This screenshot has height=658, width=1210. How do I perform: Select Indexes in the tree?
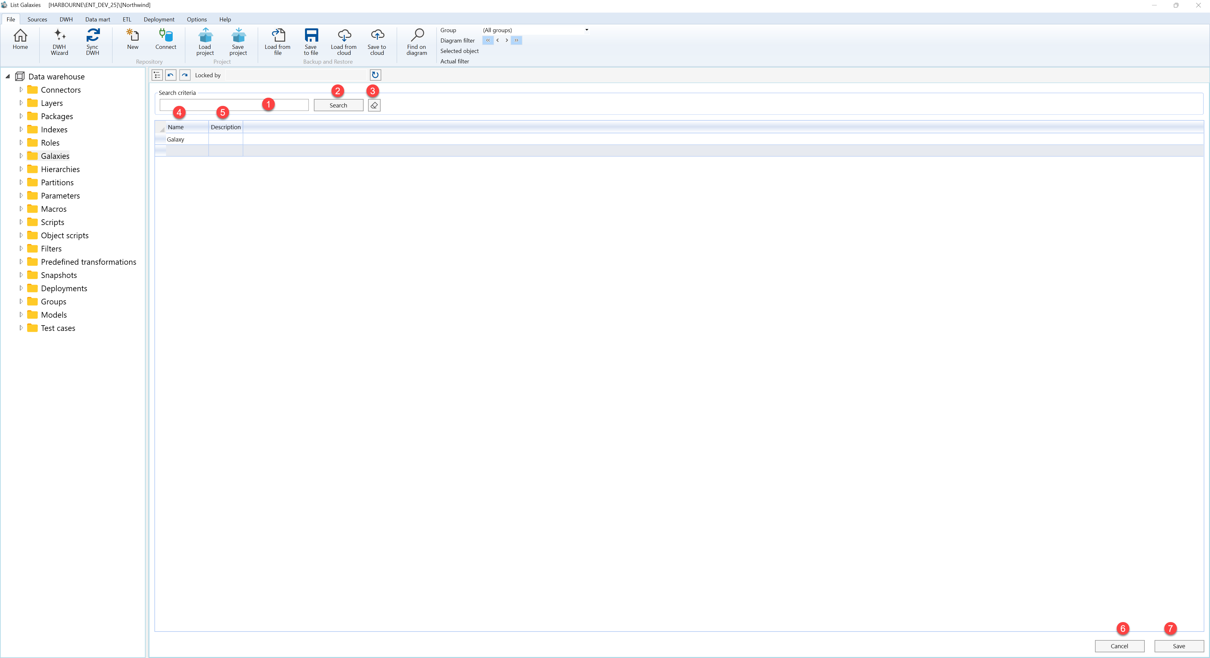pos(54,129)
